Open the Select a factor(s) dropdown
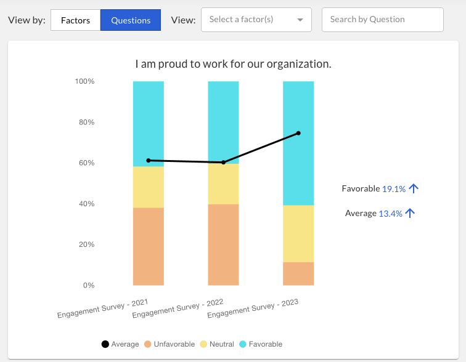This screenshot has width=466, height=362. (x=256, y=20)
